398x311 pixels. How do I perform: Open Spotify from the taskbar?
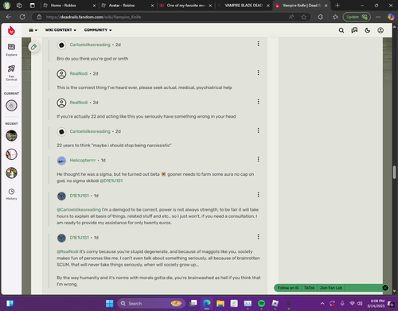[261, 303]
